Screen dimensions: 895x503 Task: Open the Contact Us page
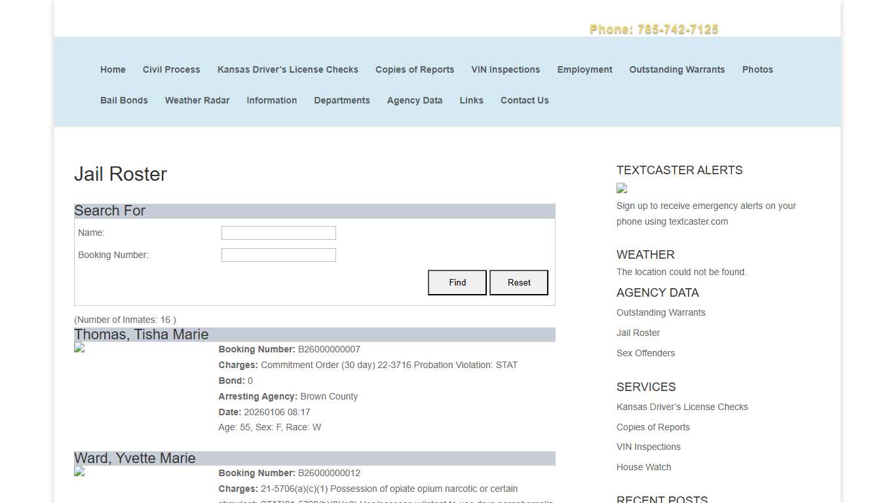click(x=524, y=100)
